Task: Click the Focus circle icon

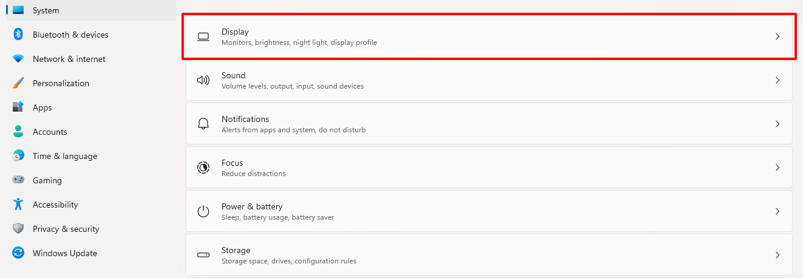Action: (203, 168)
